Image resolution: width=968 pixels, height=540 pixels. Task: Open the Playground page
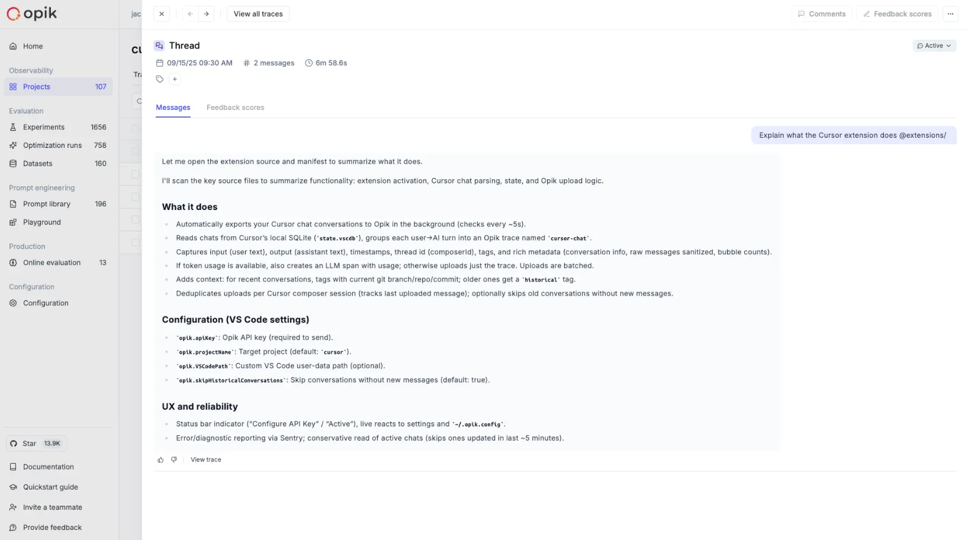42,222
